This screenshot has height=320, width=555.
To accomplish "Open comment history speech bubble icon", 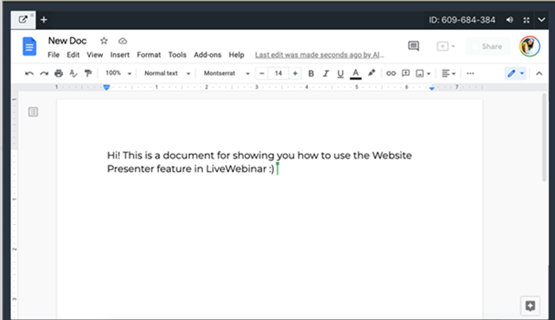I will 414,46.
